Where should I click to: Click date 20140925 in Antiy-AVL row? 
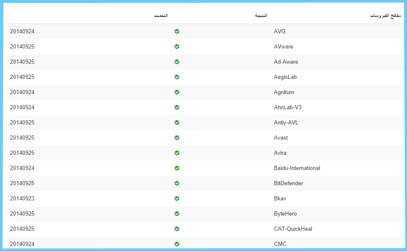pos(22,122)
